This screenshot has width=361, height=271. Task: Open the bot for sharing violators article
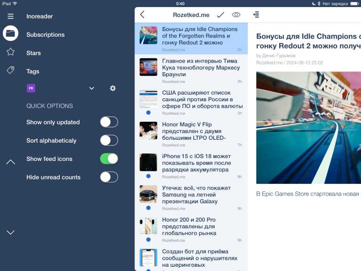click(191, 258)
